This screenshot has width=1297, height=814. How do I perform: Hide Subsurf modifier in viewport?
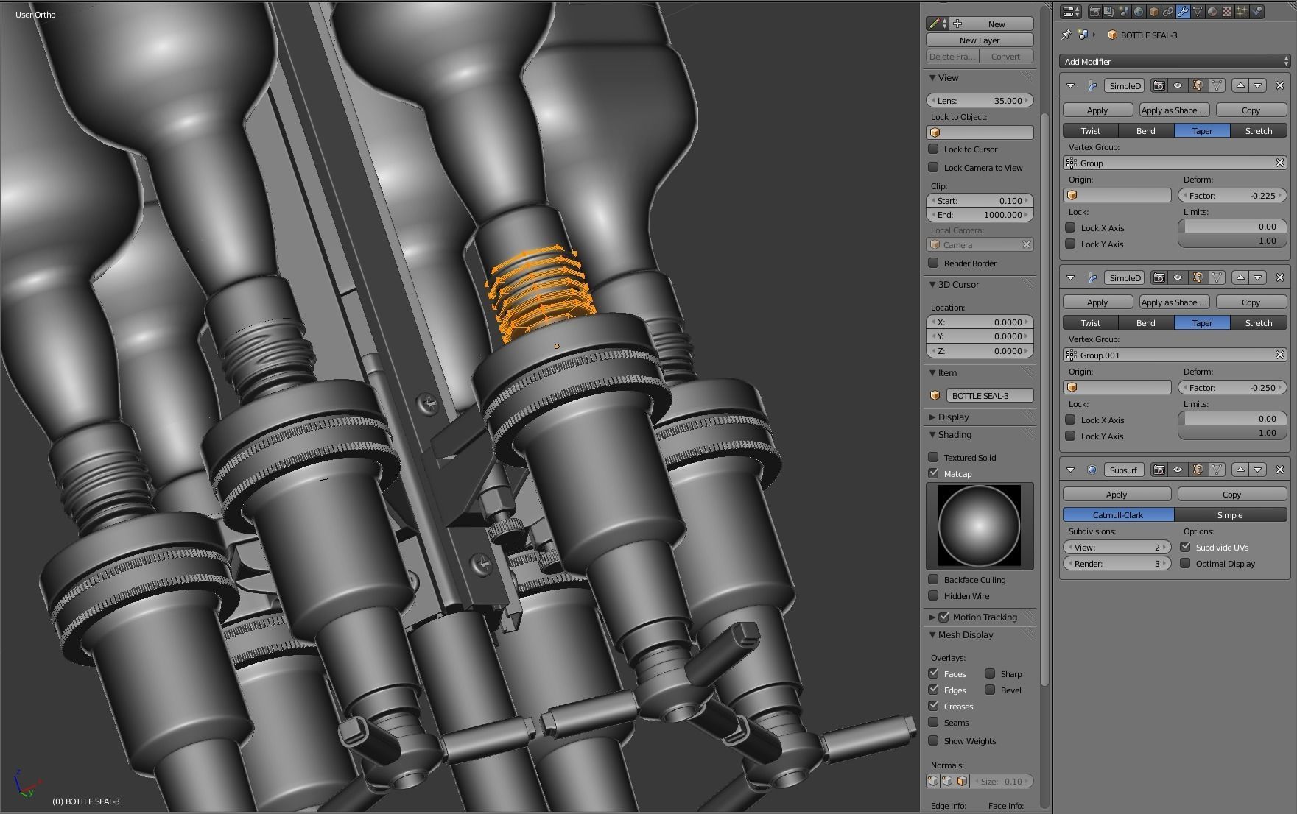click(1178, 470)
